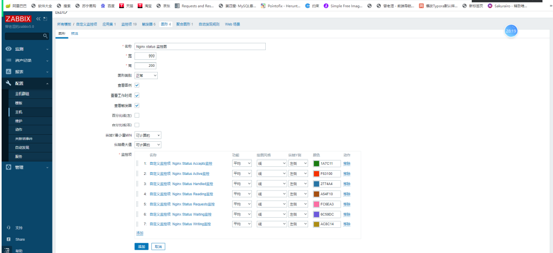
Task: Open the 聚合图形 1 tab
Action: 185,25
